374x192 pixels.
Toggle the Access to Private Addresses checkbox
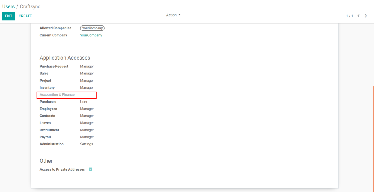[91, 169]
